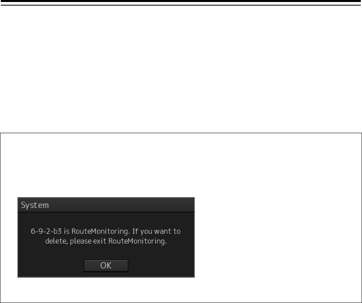
Task: Click the blank page area above figure frame
Action: [181, 69]
